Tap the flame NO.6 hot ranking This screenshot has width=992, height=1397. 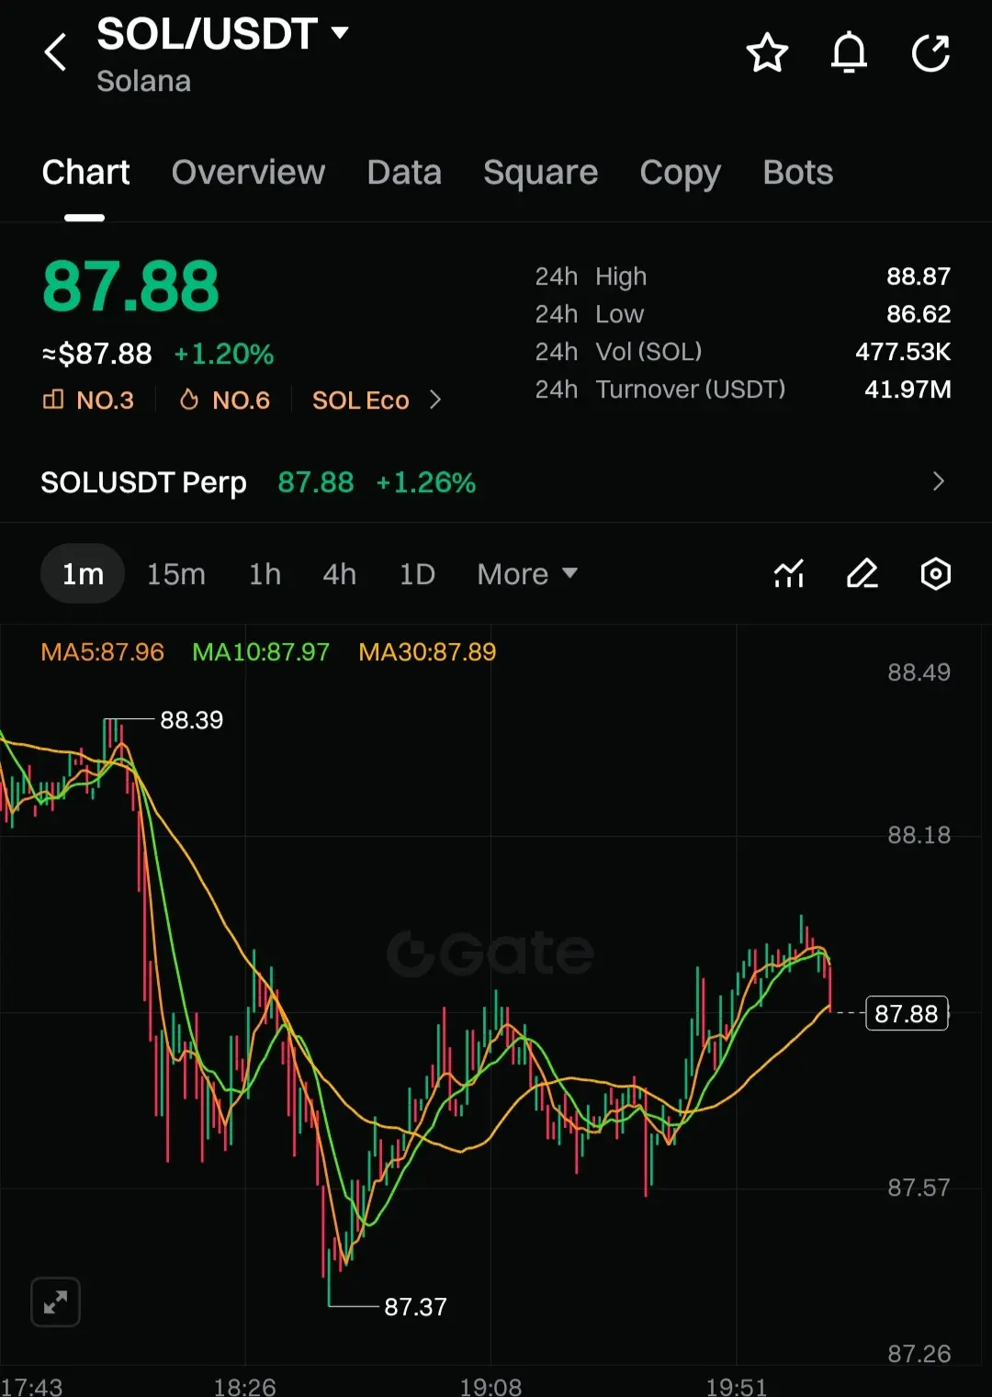(225, 400)
